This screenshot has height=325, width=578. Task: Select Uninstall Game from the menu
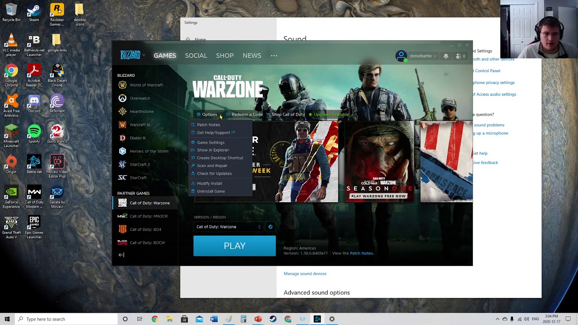(x=210, y=191)
